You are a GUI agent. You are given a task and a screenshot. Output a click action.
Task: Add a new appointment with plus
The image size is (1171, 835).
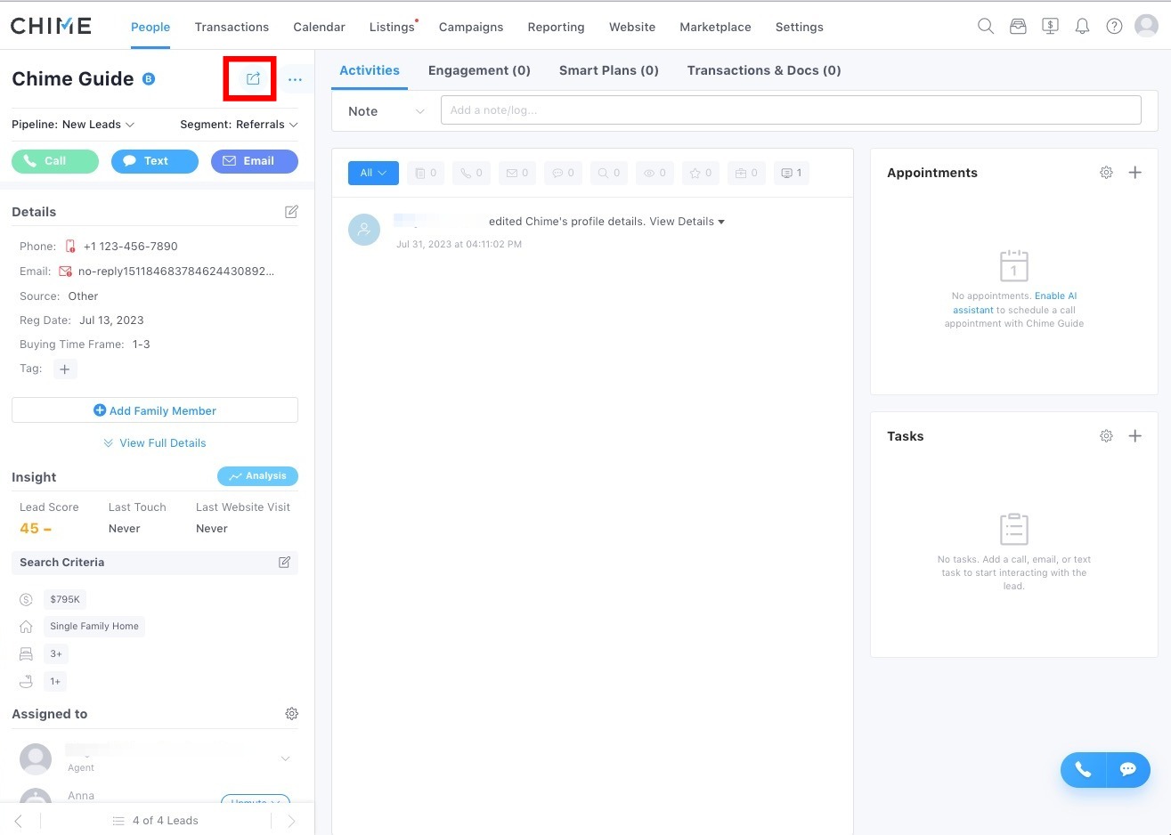(1135, 173)
